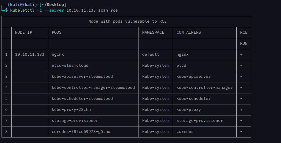Click the server IP address in the command line
Screen dimensions: 281x143
(81, 10)
